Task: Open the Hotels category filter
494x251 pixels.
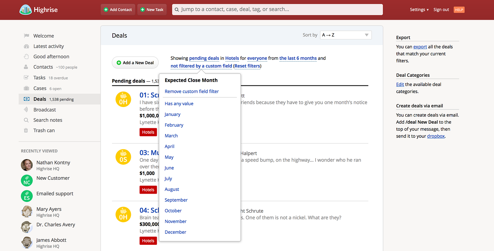Action: click(232, 58)
